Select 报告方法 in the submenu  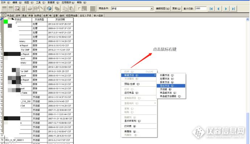pyautogui.click(x=171, y=82)
